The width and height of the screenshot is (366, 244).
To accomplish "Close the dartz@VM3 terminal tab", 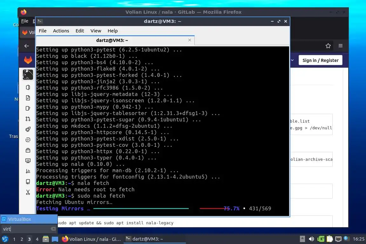I will (190, 40).
